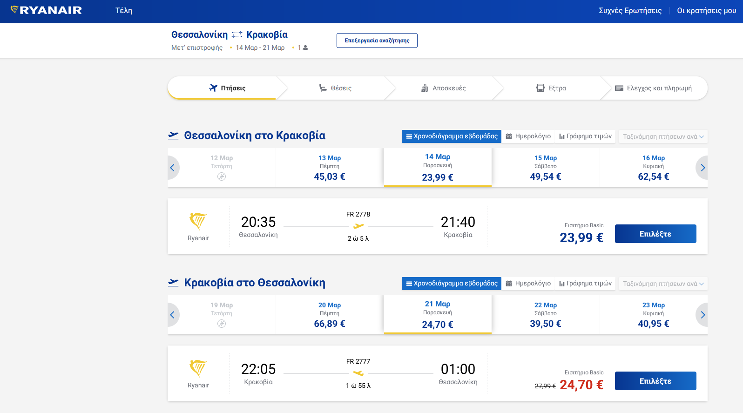
Task: Click round-trip arrows icon between cities
Action: (237, 34)
